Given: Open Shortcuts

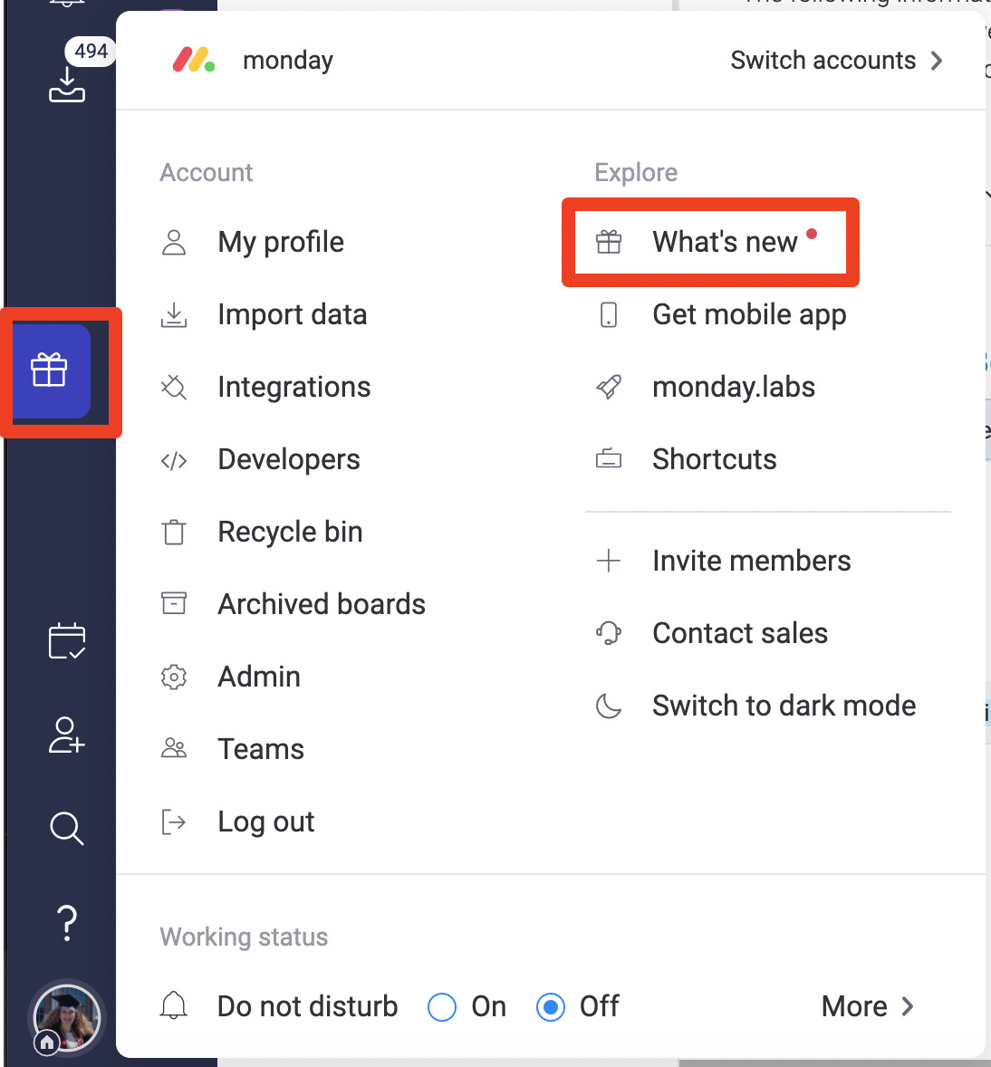Looking at the screenshot, I should tap(714, 459).
